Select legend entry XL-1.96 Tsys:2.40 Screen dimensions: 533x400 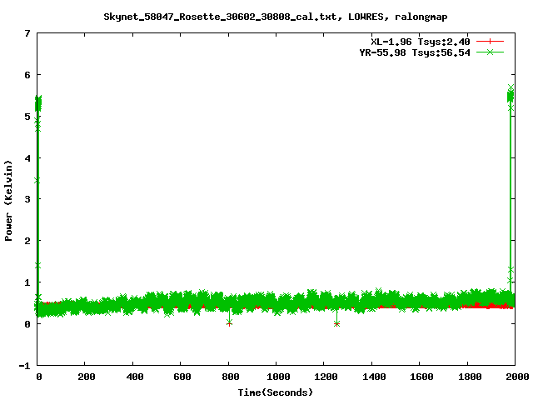coord(420,42)
